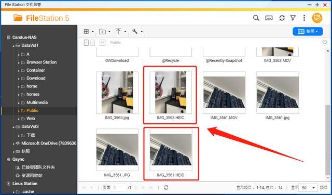Collapse the DataVol1 tree node
The height and width of the screenshot is (195, 332).
click(13, 46)
